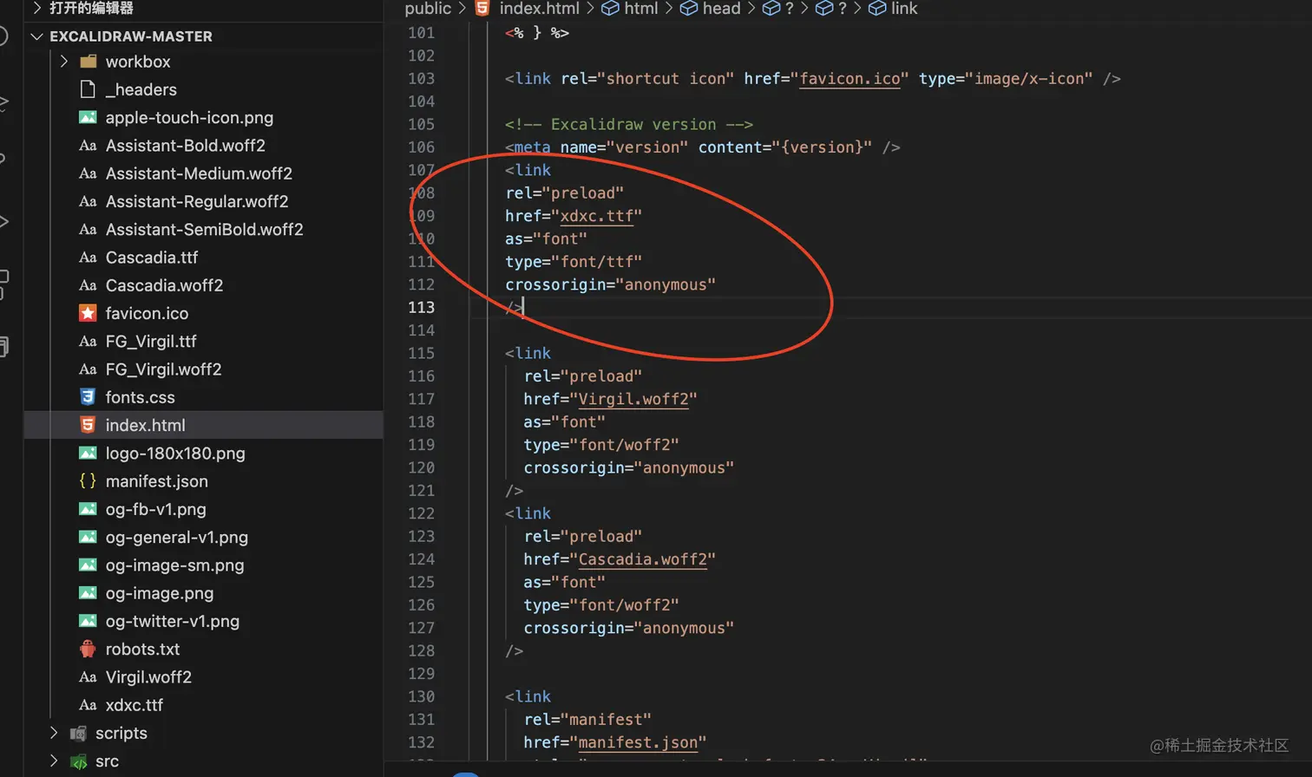1312x777 pixels.
Task: Click the xdxc.ttf font icon
Action: coord(88,705)
